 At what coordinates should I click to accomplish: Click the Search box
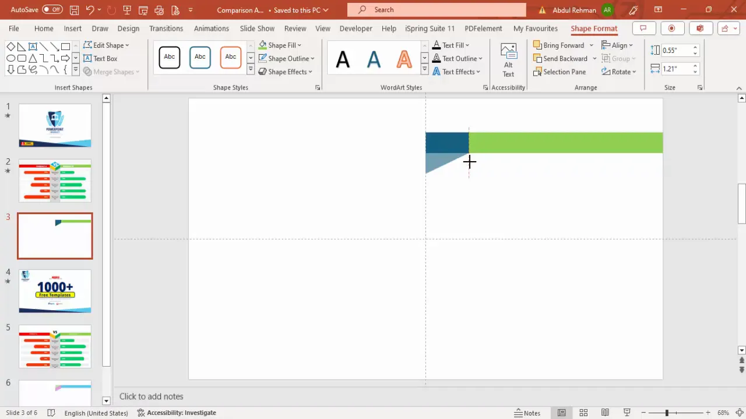coord(437,9)
